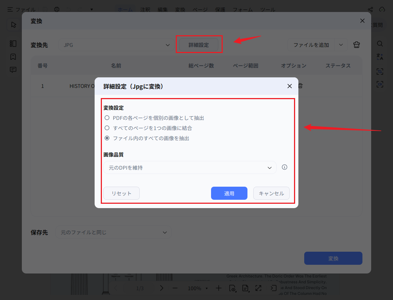Switch to the 編集 tab

pos(162,9)
